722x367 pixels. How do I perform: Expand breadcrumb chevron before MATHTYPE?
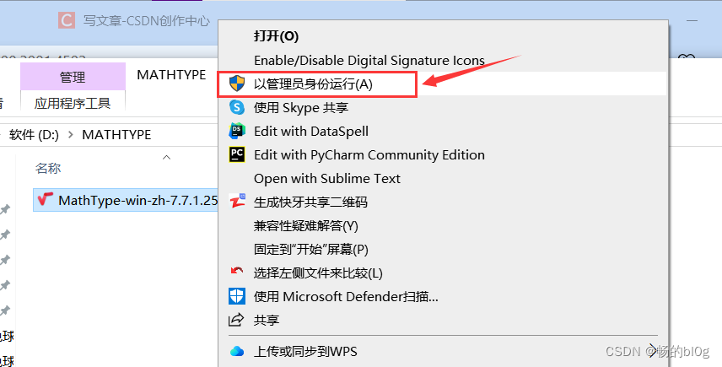[x=71, y=134]
